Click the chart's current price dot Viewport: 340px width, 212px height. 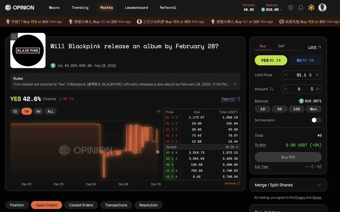coord(158,152)
